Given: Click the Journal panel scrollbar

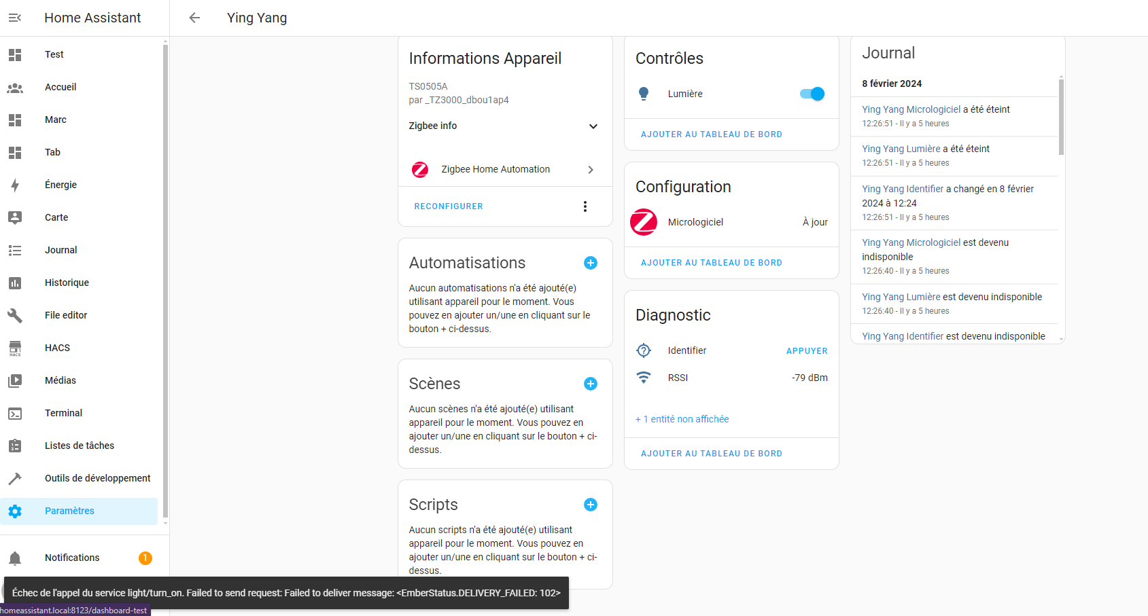Looking at the screenshot, I should pos(1061,117).
